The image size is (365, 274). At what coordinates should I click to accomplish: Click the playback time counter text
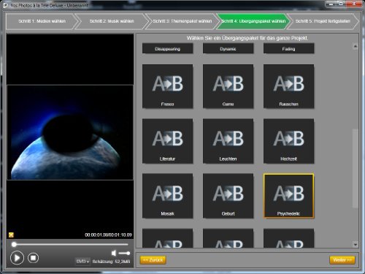(108, 235)
